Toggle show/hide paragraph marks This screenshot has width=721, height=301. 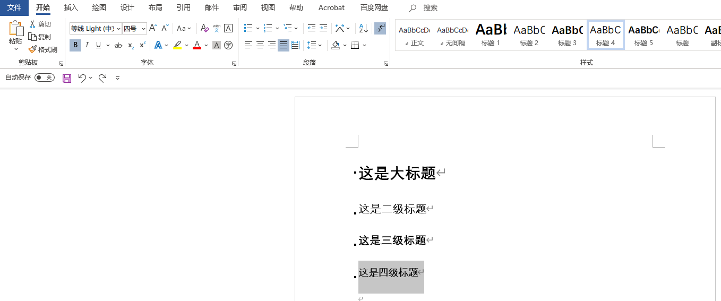(380, 28)
